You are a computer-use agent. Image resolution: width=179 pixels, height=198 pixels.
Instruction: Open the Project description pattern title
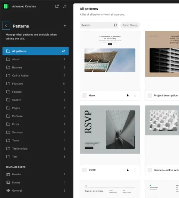point(166,95)
